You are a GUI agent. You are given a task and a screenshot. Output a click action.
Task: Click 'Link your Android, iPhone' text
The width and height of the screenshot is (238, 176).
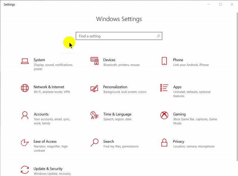(x=191, y=65)
